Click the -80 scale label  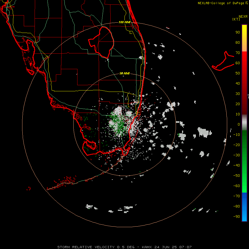[237, 206]
